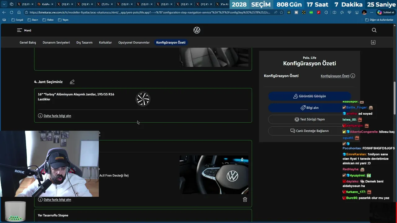The image size is (397, 223).
Task: Click the Test Sürüşü Yapın button
Action: pos(310,119)
